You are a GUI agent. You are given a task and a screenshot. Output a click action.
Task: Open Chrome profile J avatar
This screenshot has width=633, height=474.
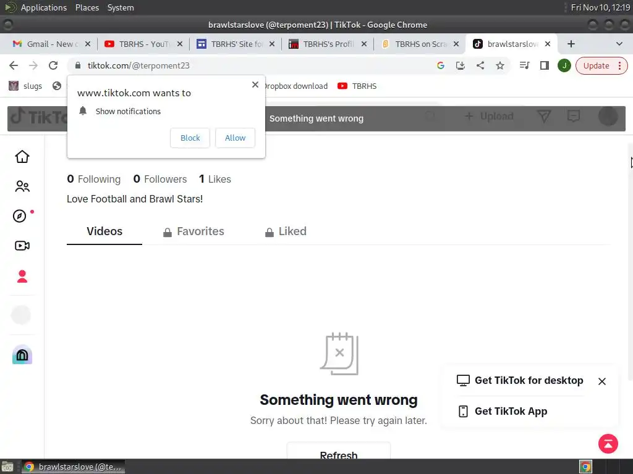click(564, 65)
